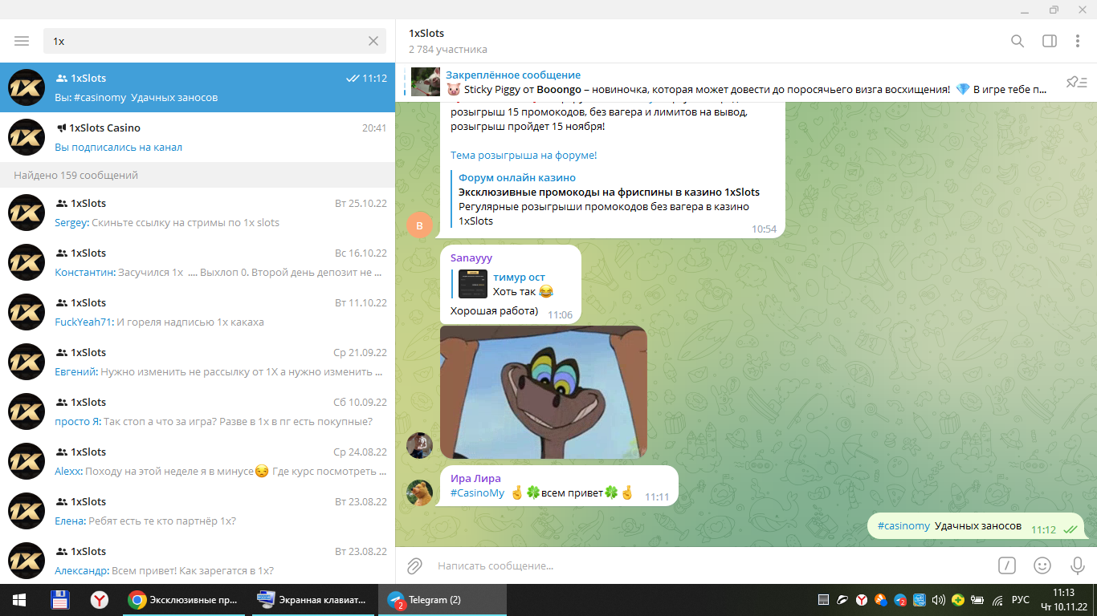1097x616 pixels.
Task: Attach a file with the paperclip icon
Action: (414, 565)
